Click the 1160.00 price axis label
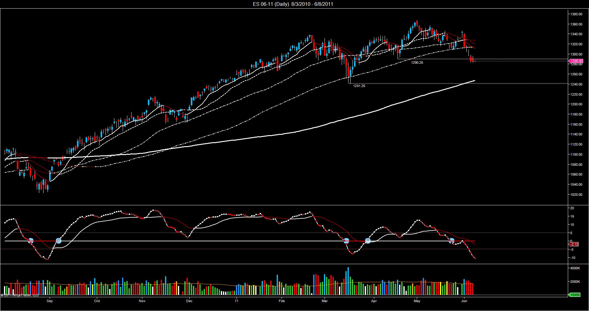Viewport: 589px width, 311px height. tap(576, 124)
